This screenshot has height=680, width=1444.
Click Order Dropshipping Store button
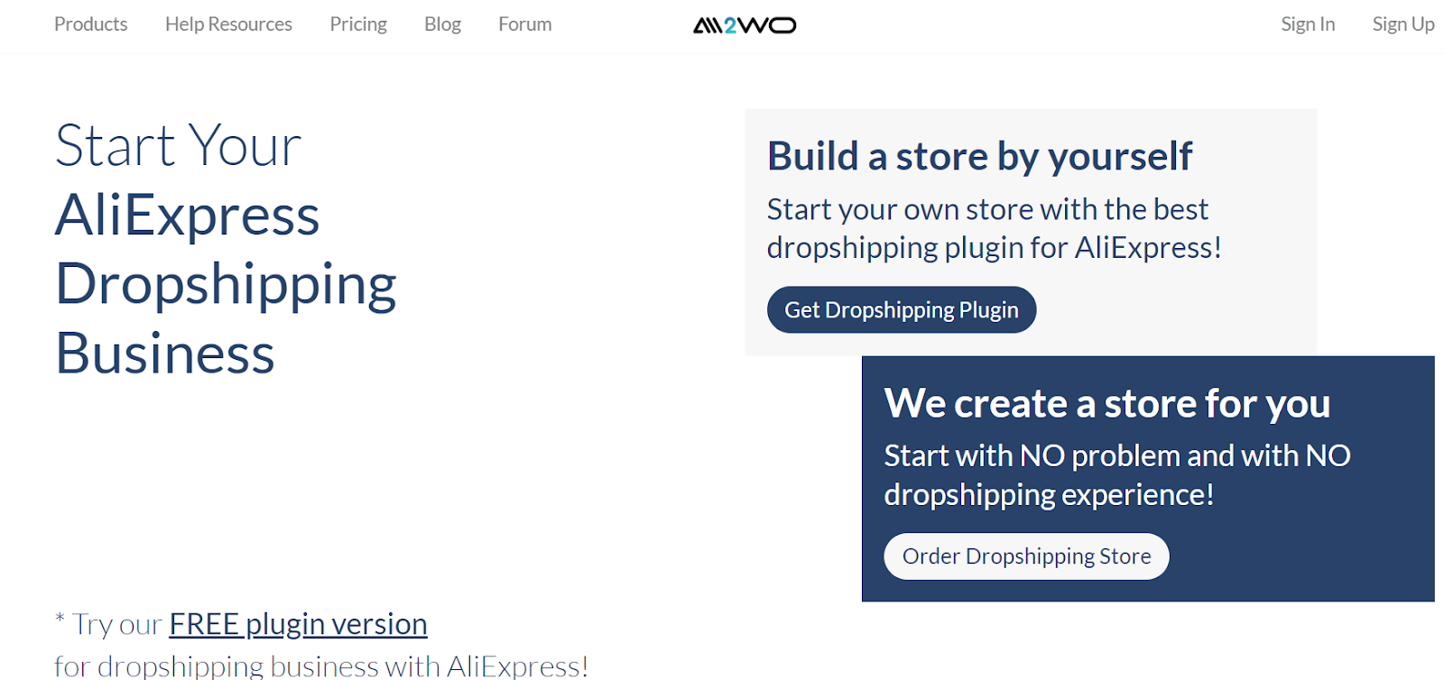coord(1026,556)
